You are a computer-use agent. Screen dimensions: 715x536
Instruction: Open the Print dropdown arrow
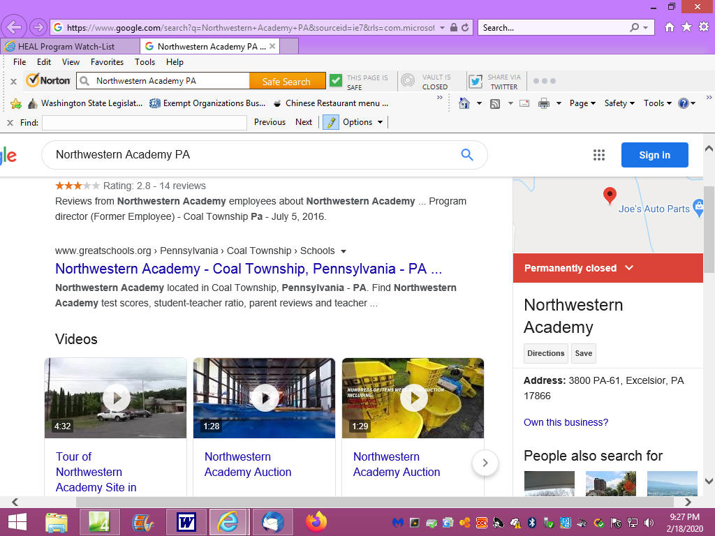click(x=559, y=103)
